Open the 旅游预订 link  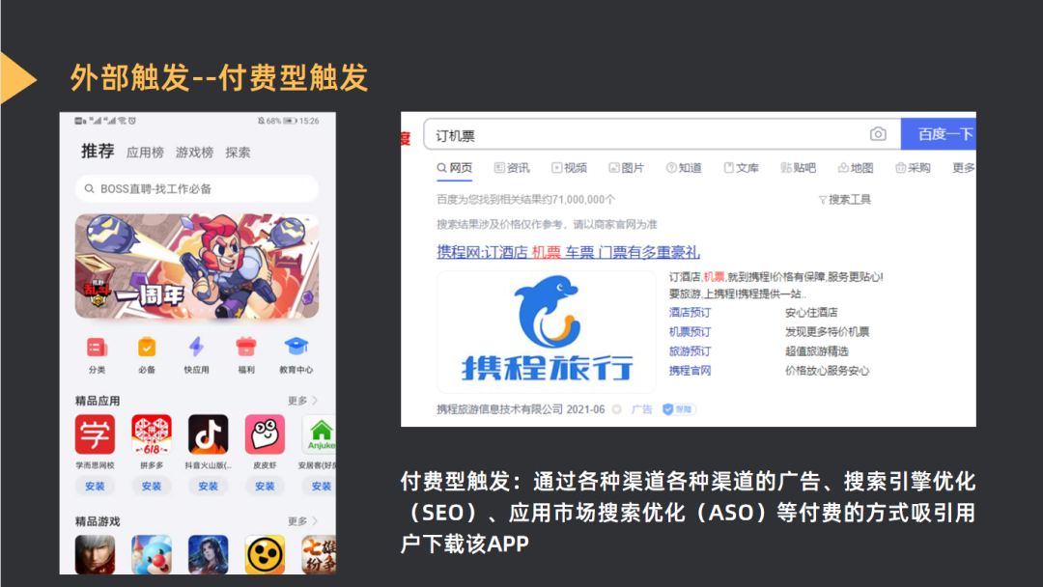point(690,351)
